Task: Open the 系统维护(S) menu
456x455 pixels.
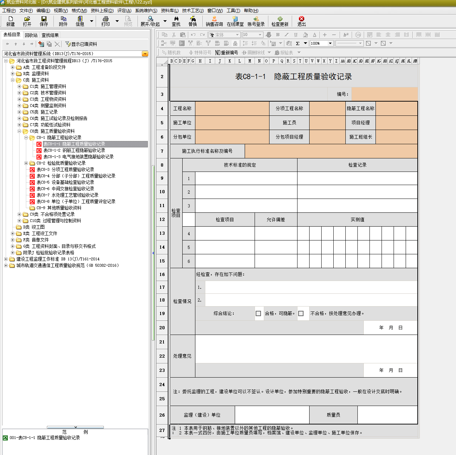Action: [x=146, y=11]
